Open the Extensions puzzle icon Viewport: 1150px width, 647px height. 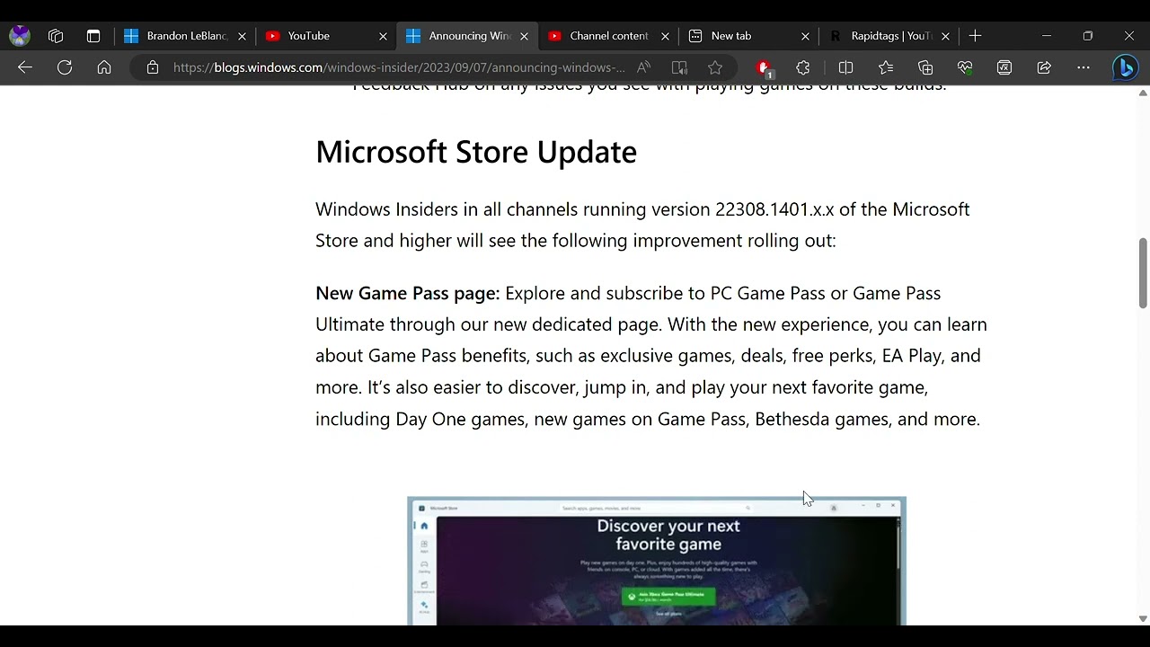[803, 67]
